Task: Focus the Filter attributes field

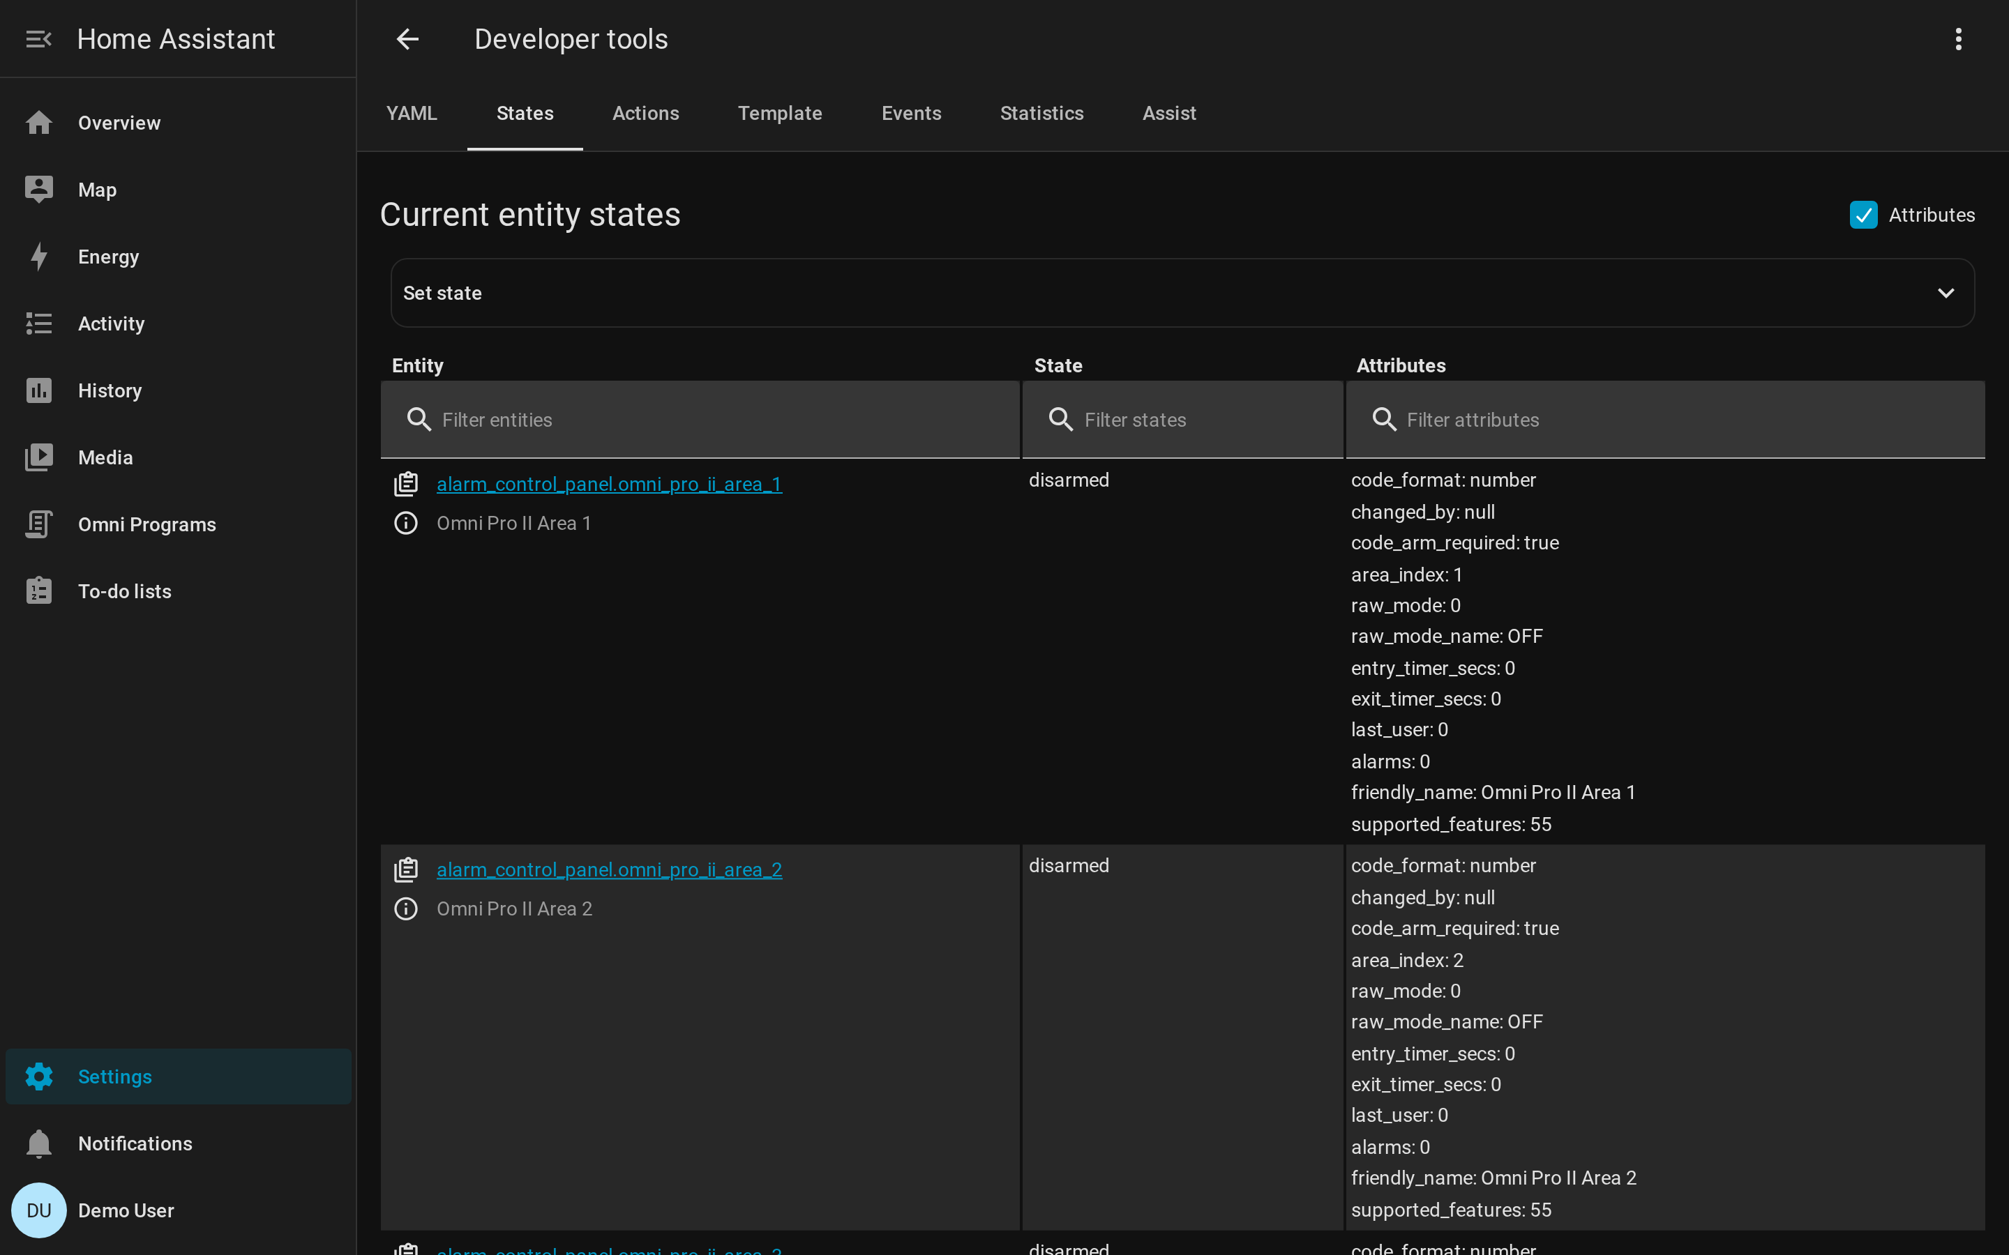Action: (1665, 420)
